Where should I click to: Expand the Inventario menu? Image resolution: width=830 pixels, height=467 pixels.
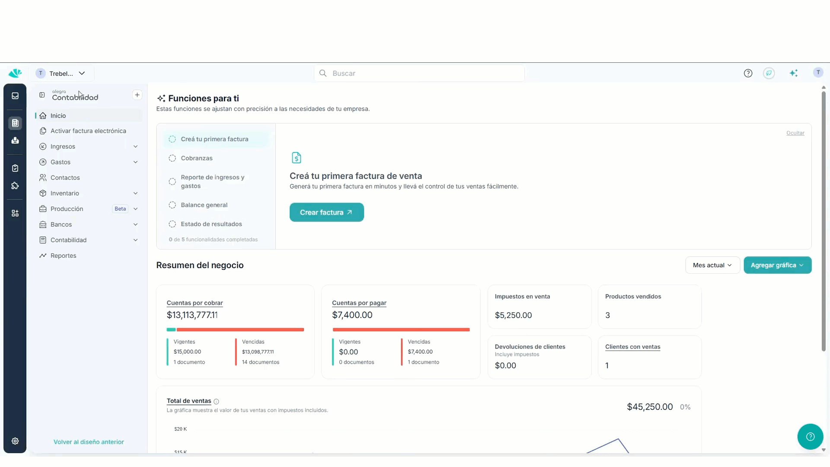(88, 193)
